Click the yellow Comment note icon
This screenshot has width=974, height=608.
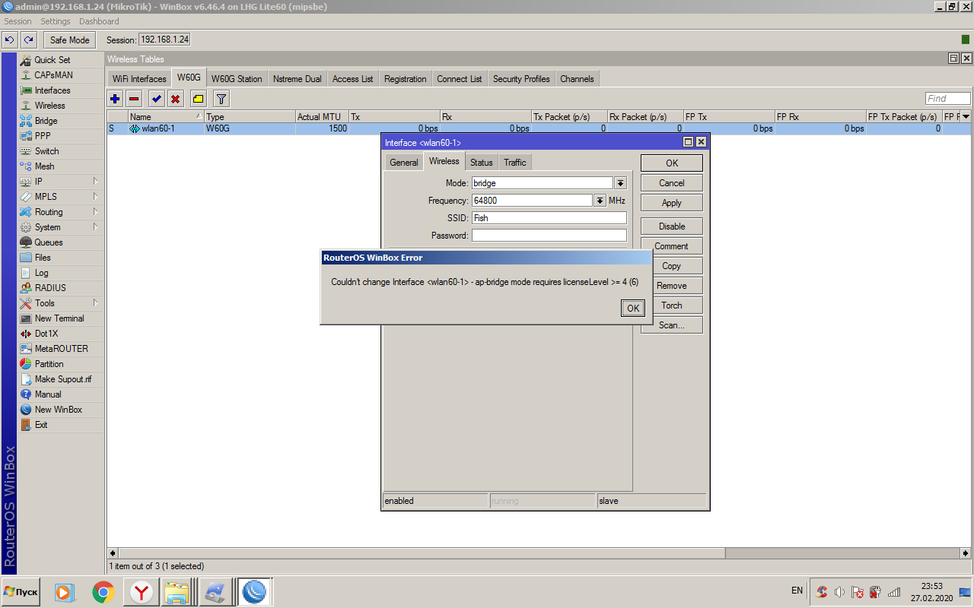coord(198,99)
